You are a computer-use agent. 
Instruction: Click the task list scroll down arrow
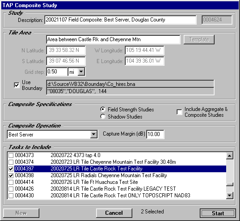click(230, 195)
